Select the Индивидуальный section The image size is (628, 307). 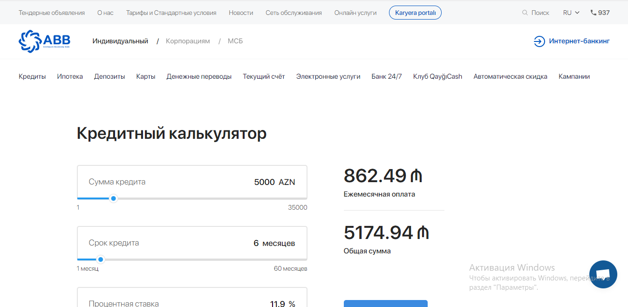[x=120, y=41]
